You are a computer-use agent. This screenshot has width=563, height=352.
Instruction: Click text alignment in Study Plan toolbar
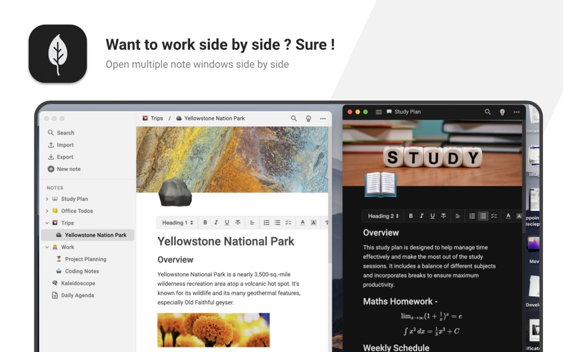(x=458, y=216)
